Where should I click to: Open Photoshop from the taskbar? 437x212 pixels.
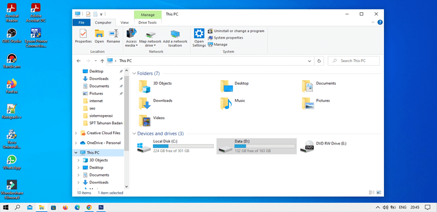pyautogui.click(x=101, y=207)
